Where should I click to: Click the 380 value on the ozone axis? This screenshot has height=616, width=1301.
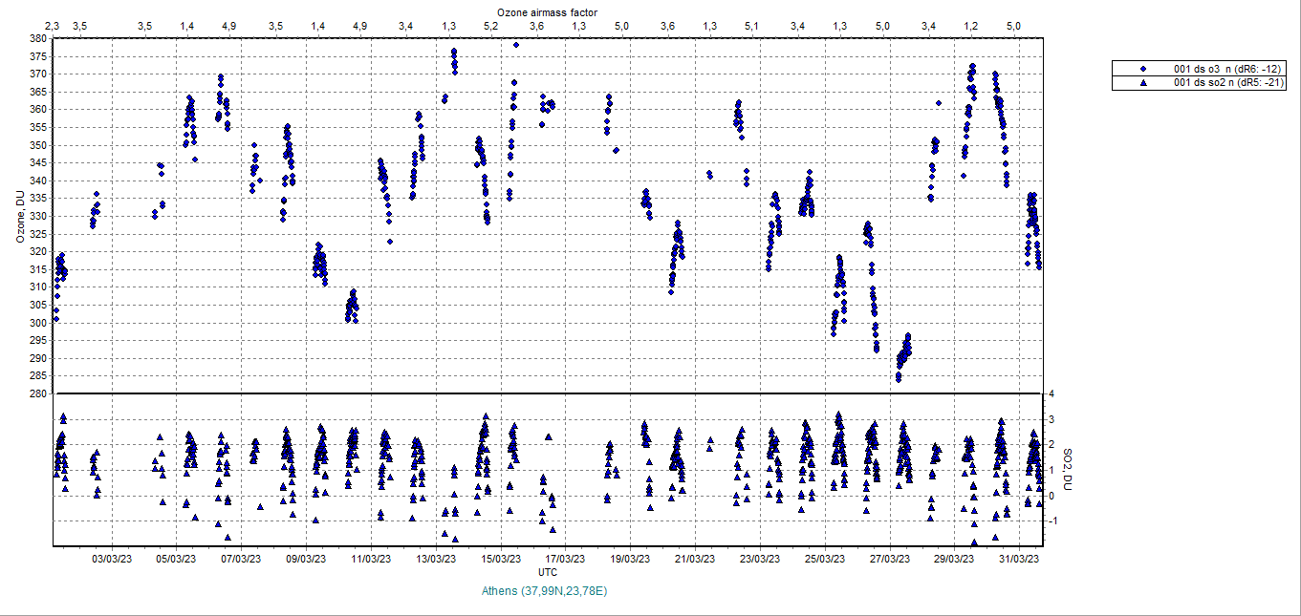(38, 39)
